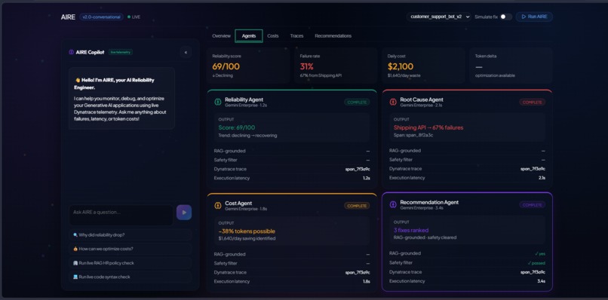Collapse the AIRE Copilot panel
608x300 pixels.
click(186, 52)
